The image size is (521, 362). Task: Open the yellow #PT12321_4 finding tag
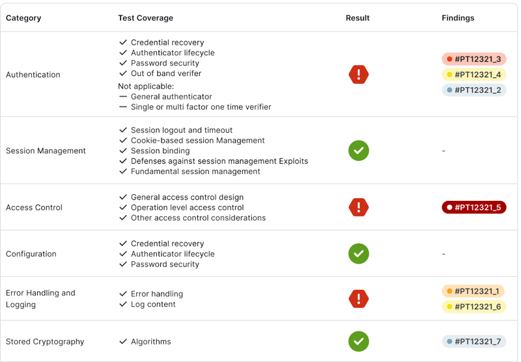coord(474,75)
